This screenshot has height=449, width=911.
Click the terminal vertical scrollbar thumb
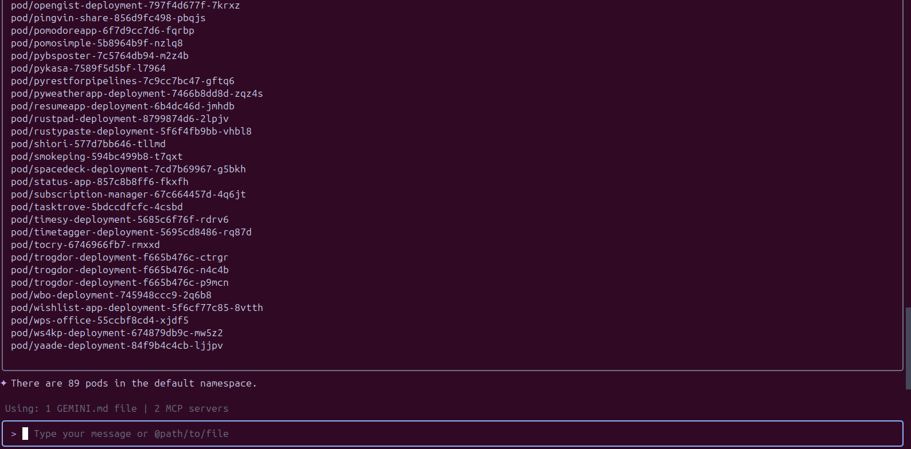pyautogui.click(x=908, y=348)
